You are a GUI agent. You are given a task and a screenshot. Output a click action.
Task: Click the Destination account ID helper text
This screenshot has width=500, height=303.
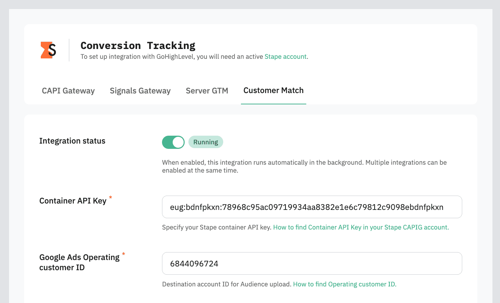point(227,284)
